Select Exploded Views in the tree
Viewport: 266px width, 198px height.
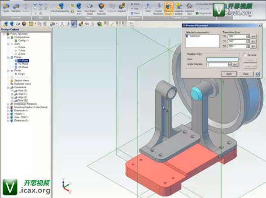pos(22,84)
